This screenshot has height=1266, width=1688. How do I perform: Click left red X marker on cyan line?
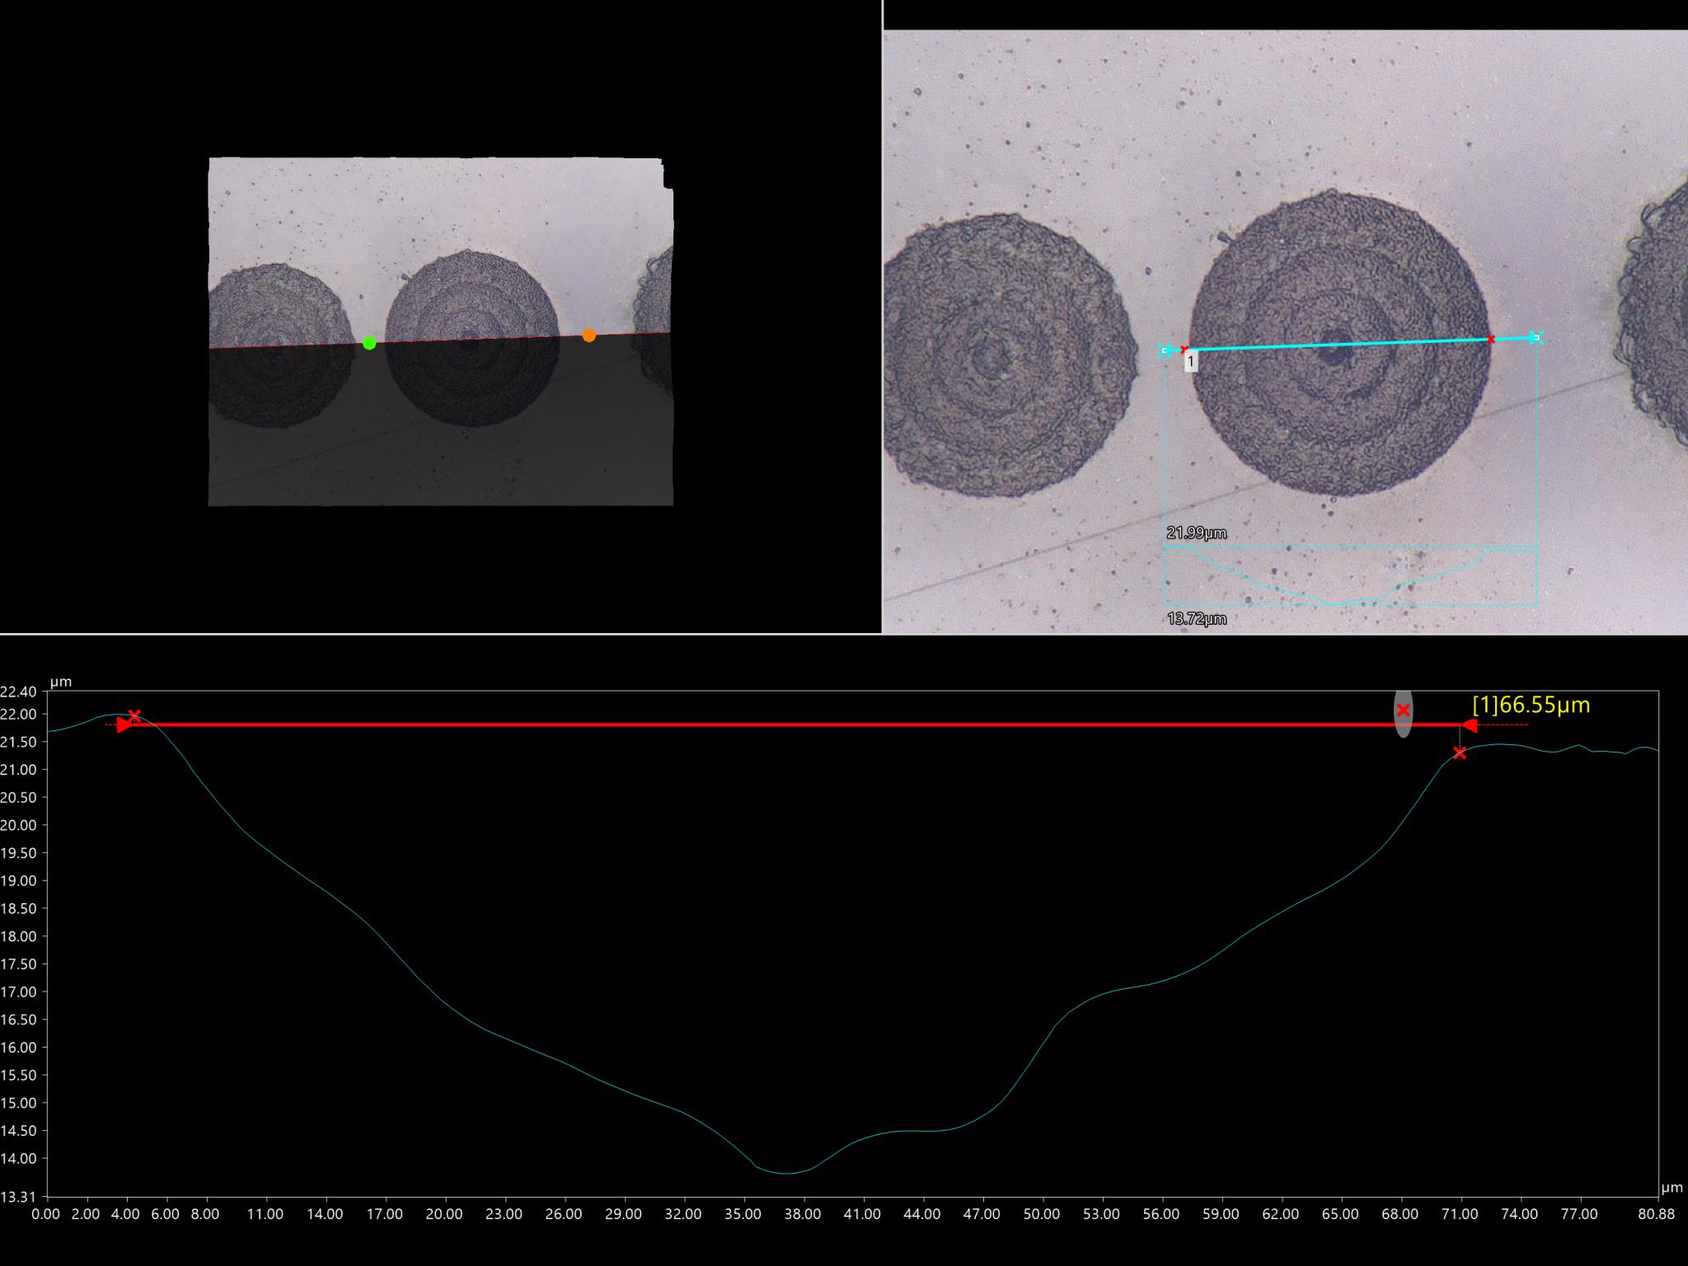[x=1184, y=349]
